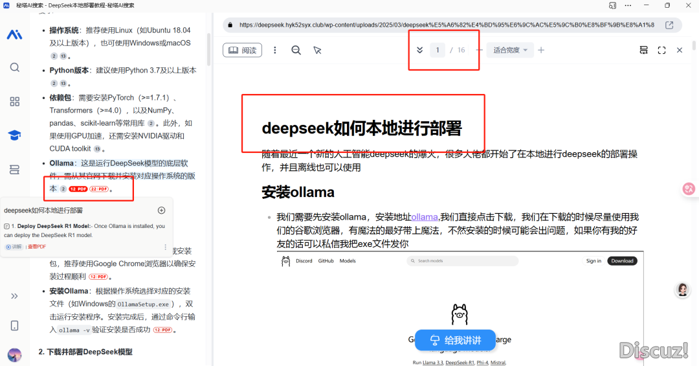Screen dimensions: 699x366
Task: Open the vertical dots menu in citation popup
Action: 166,247
